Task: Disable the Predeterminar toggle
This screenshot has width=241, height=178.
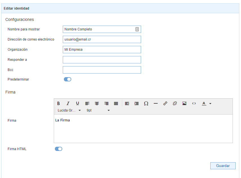Action: 68,79
